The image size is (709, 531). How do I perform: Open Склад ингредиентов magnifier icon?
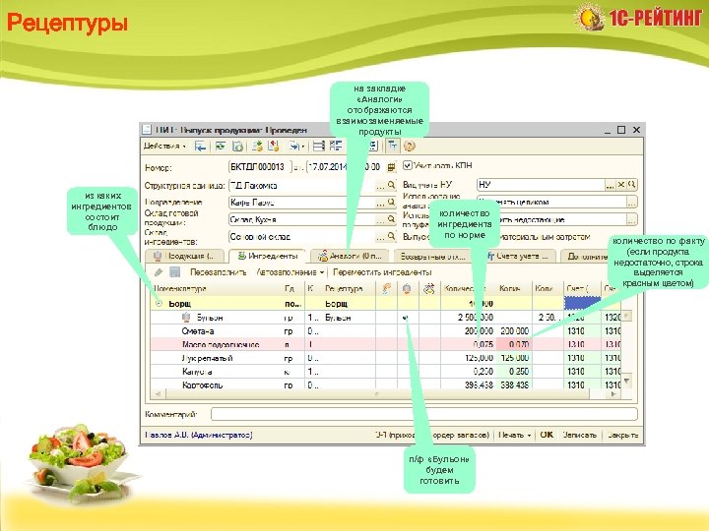tap(392, 237)
